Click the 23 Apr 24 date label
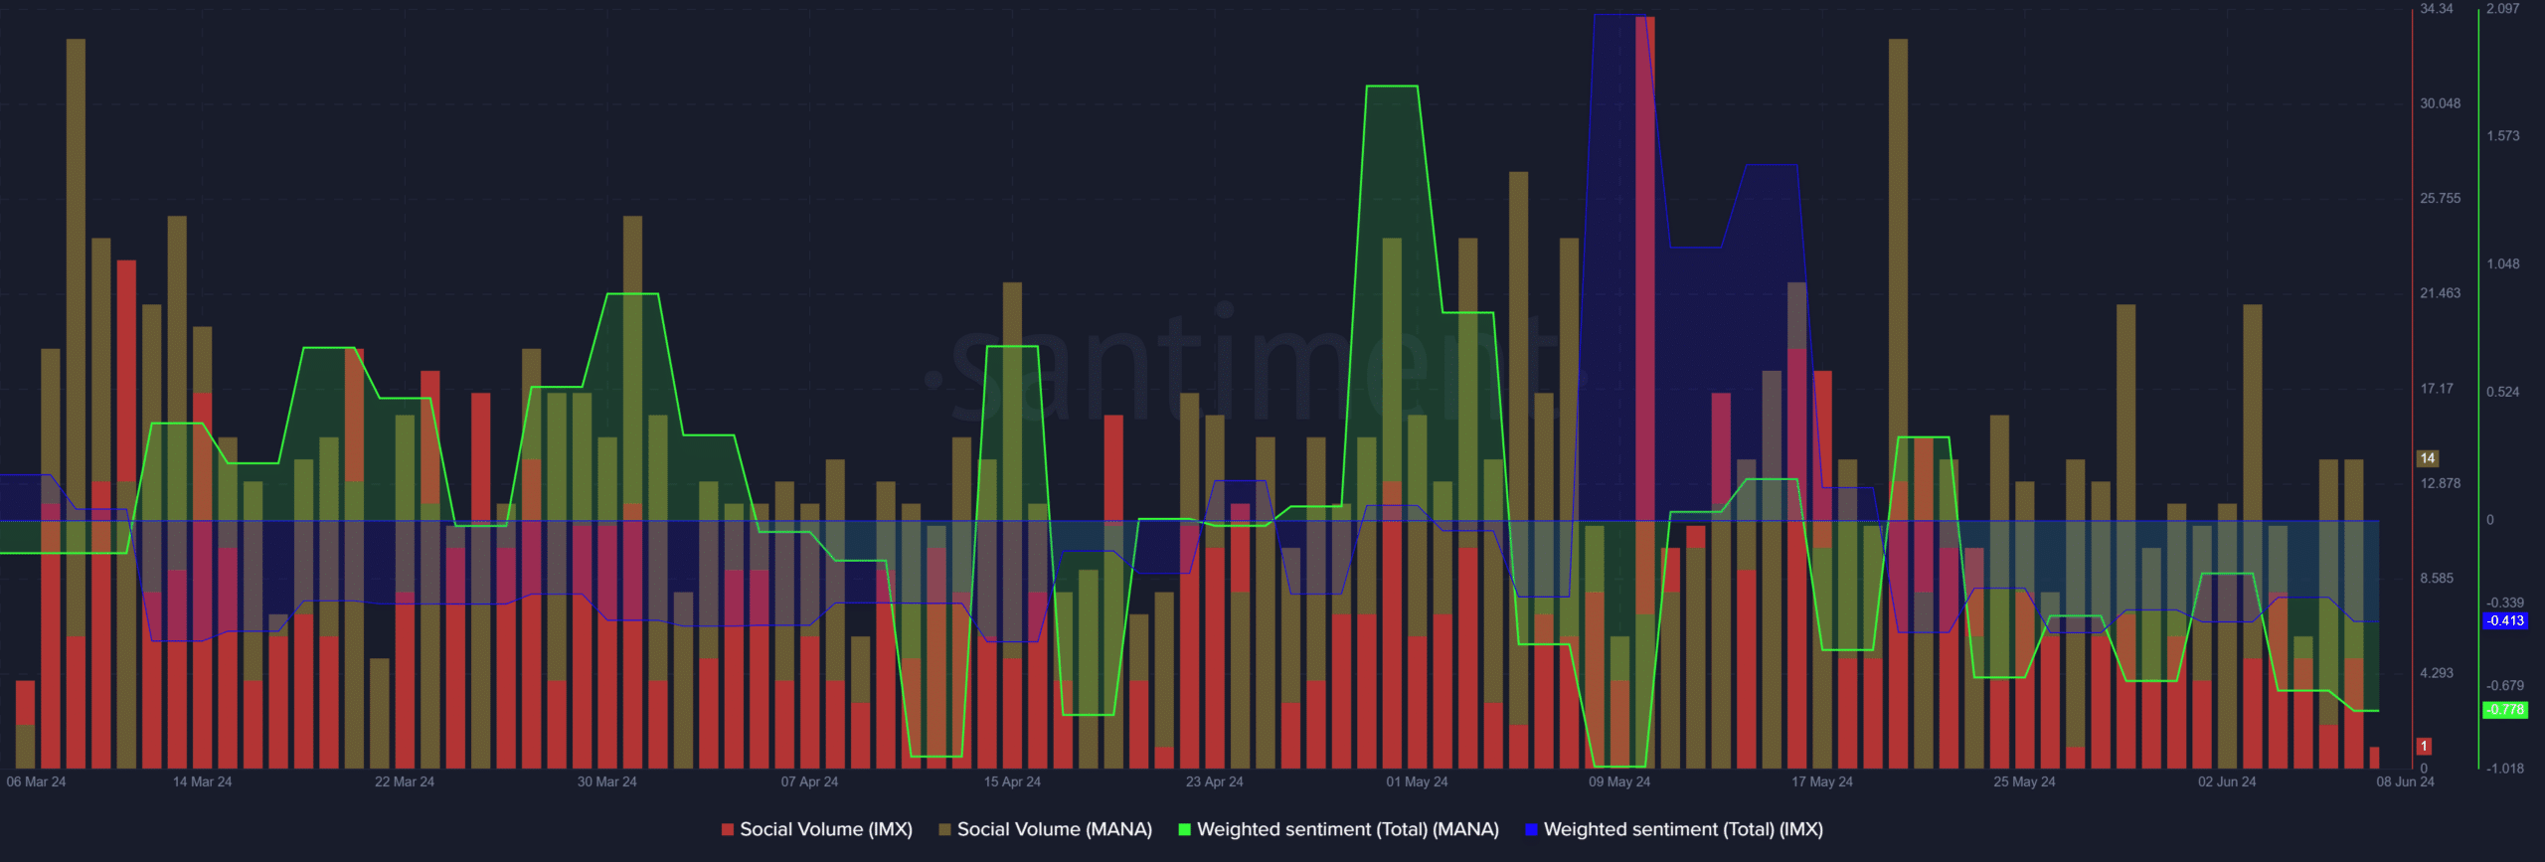This screenshot has width=2545, height=862. point(1214,782)
